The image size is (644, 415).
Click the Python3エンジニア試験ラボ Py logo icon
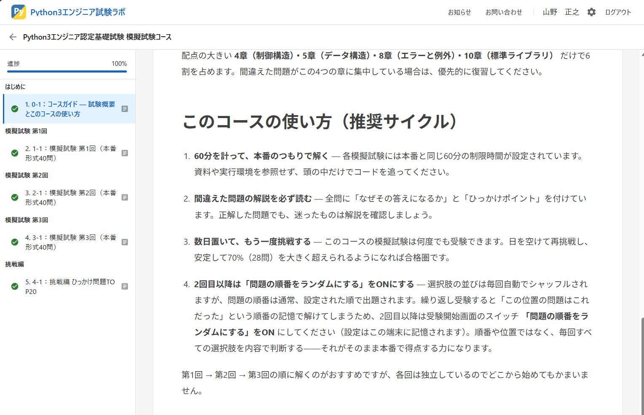point(19,12)
